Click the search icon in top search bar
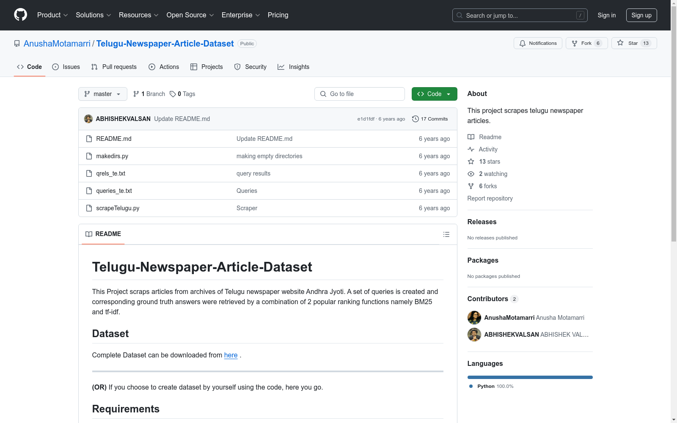This screenshot has width=677, height=423. [x=460, y=15]
